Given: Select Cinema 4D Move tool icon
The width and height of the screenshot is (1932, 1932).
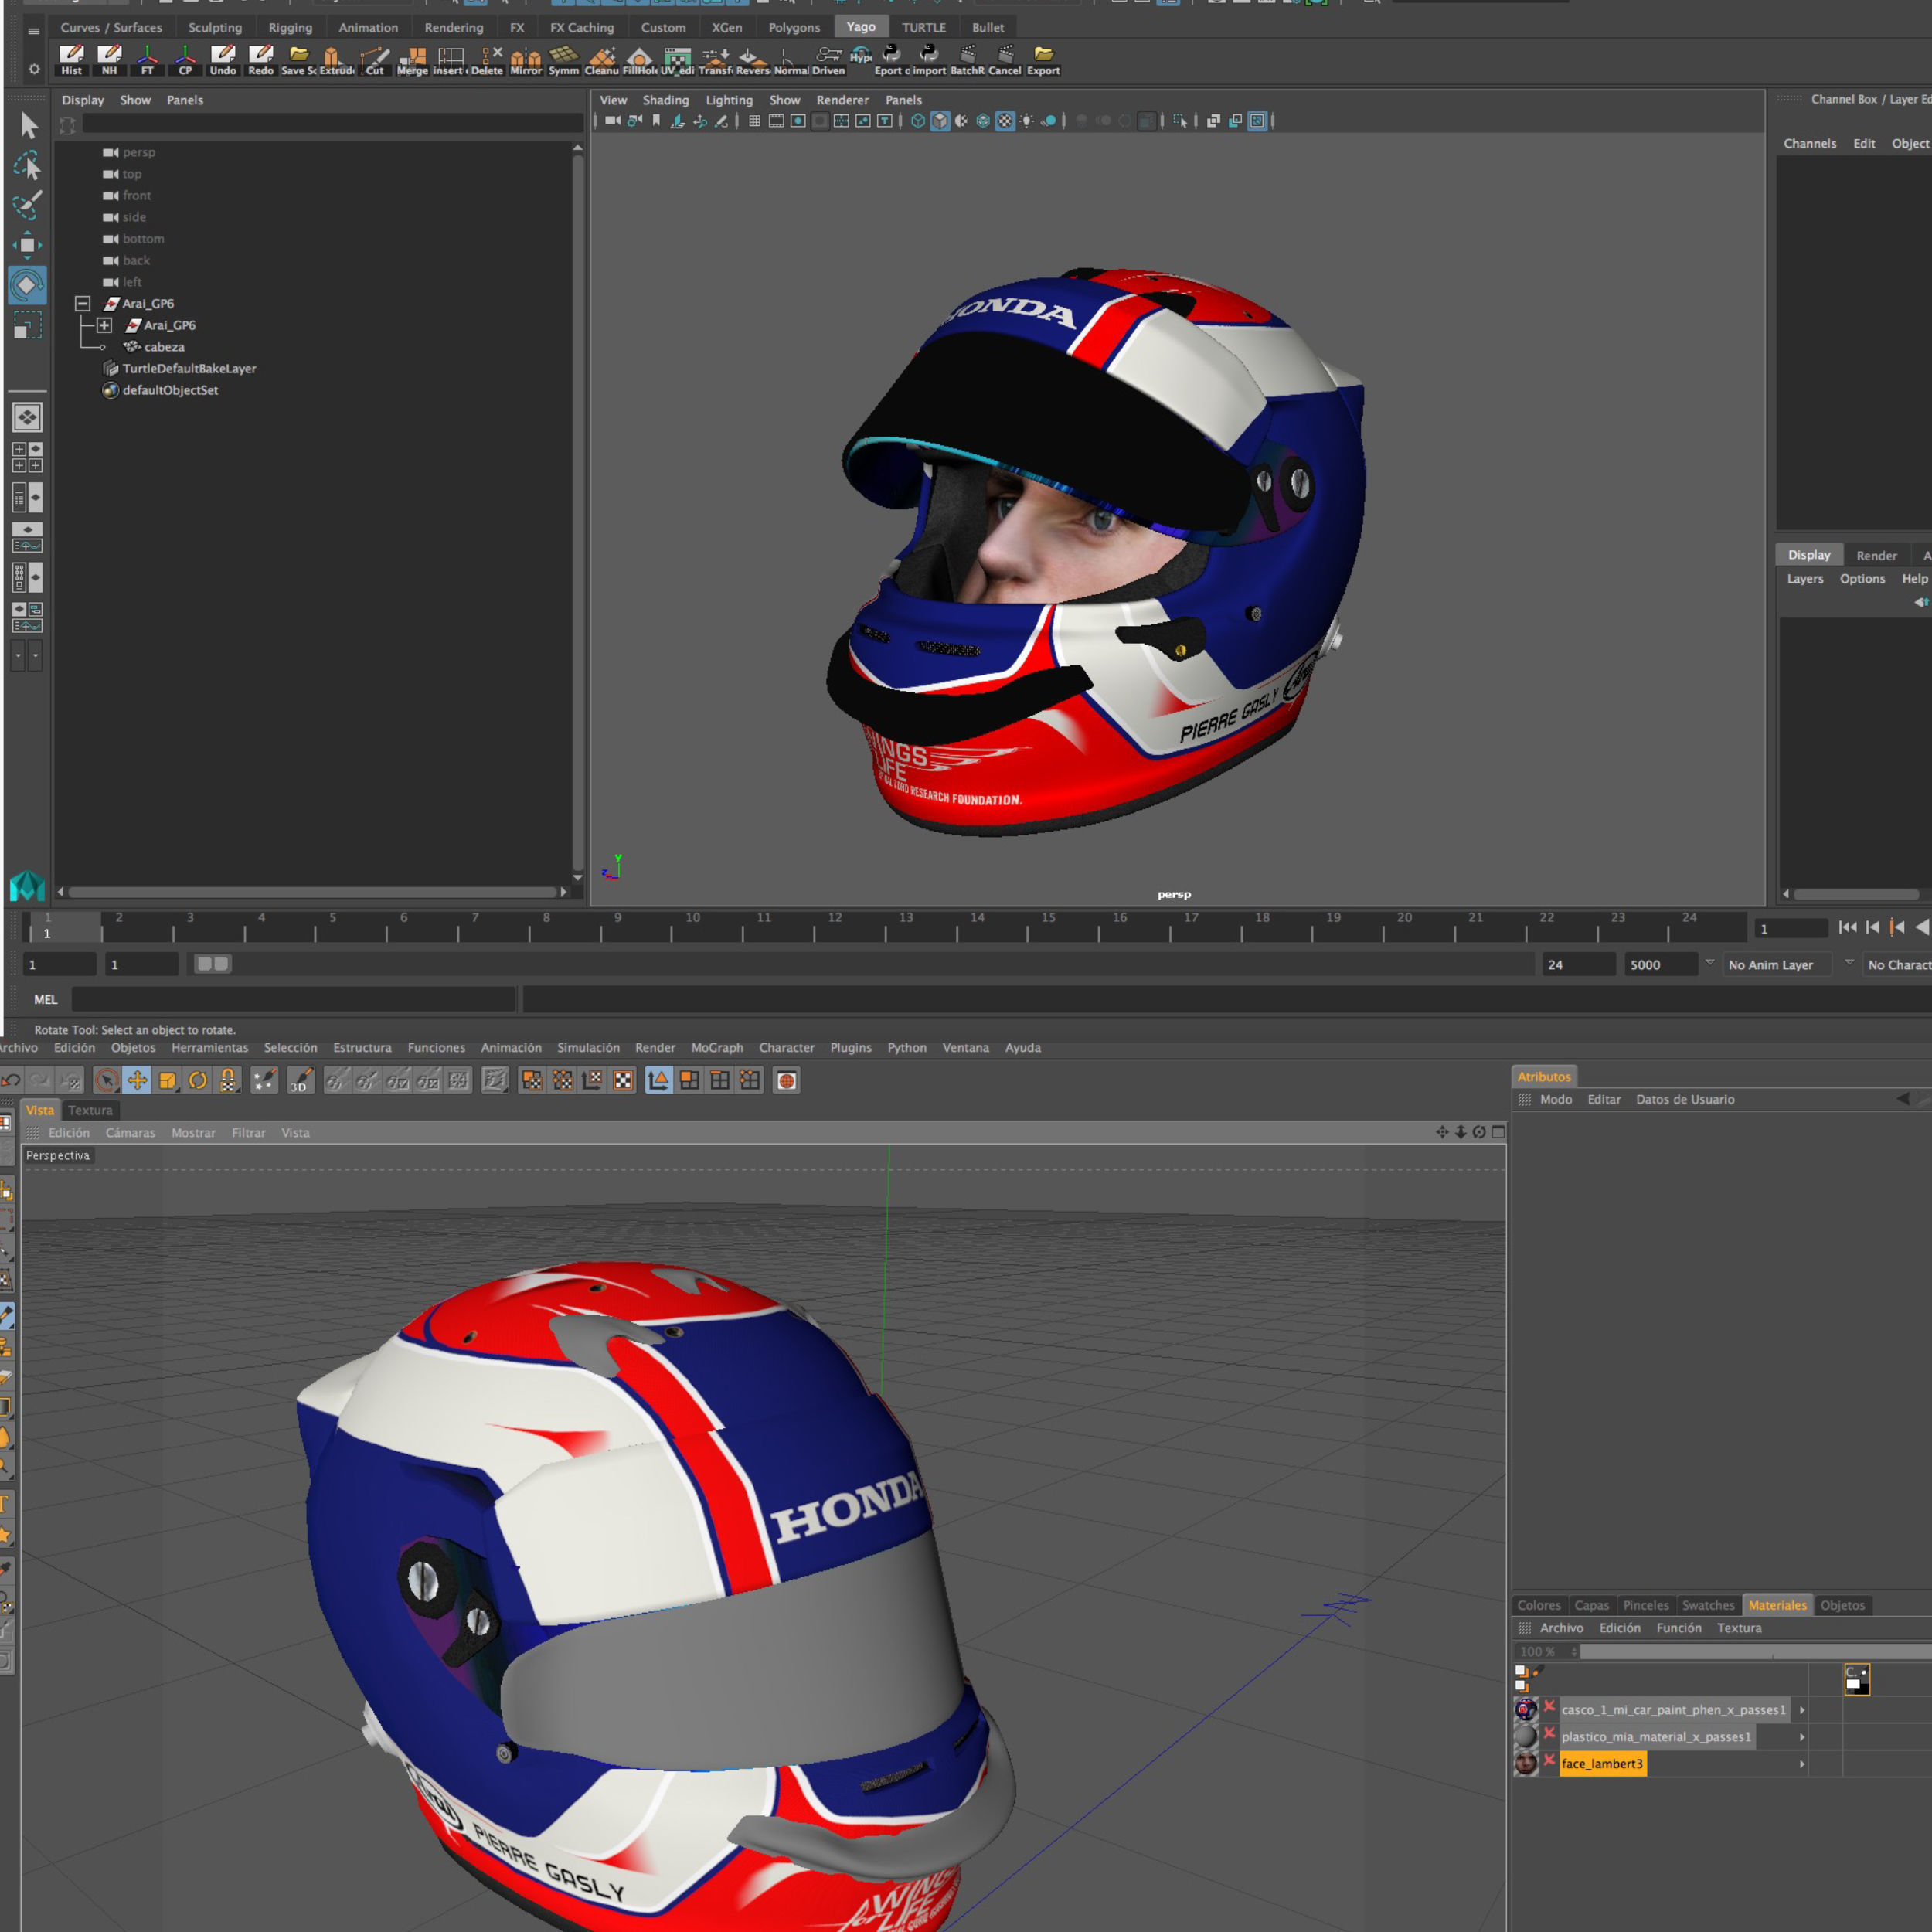Looking at the screenshot, I should click(x=137, y=1080).
